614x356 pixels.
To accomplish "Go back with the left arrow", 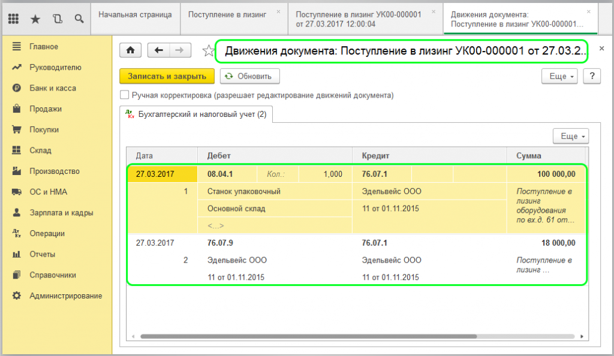I will point(158,50).
